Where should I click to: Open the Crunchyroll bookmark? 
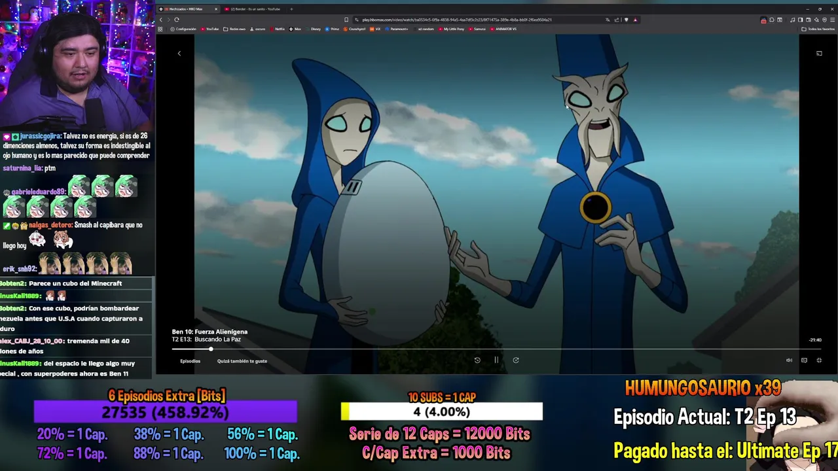(x=354, y=29)
